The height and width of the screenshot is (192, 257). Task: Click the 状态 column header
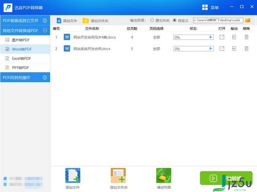[x=193, y=29]
